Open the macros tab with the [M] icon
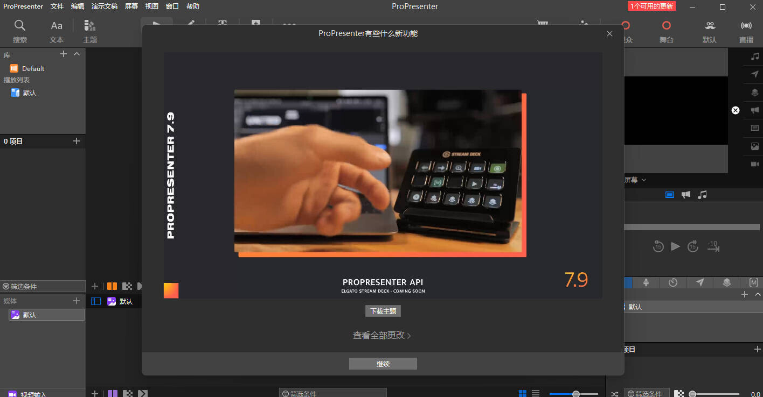Viewport: 763px width, 397px height. pyautogui.click(x=754, y=282)
